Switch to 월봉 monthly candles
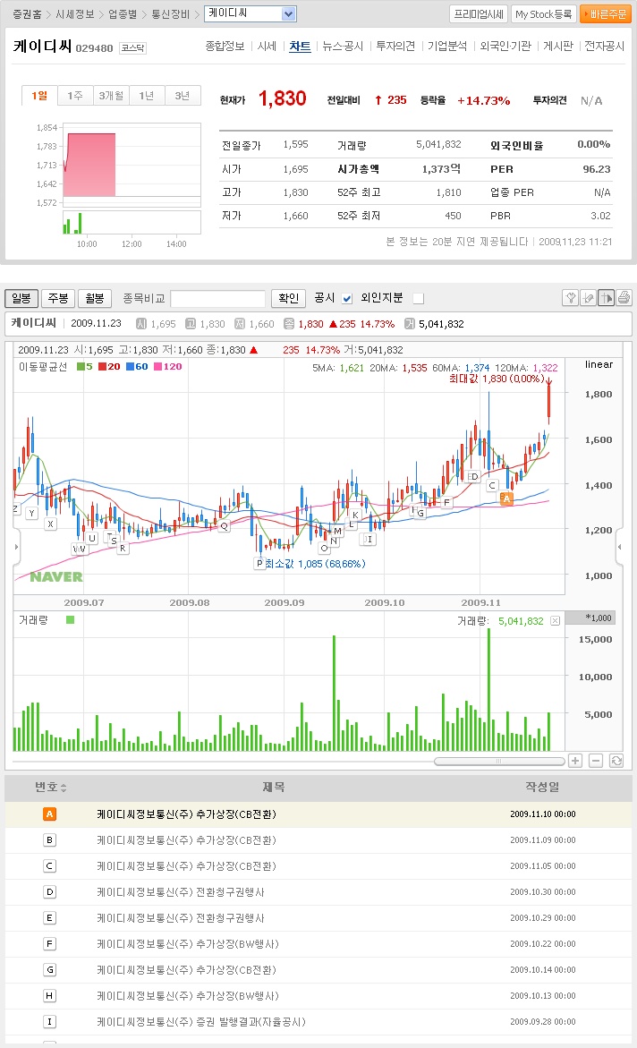The width and height of the screenshot is (637, 1048). point(95,298)
